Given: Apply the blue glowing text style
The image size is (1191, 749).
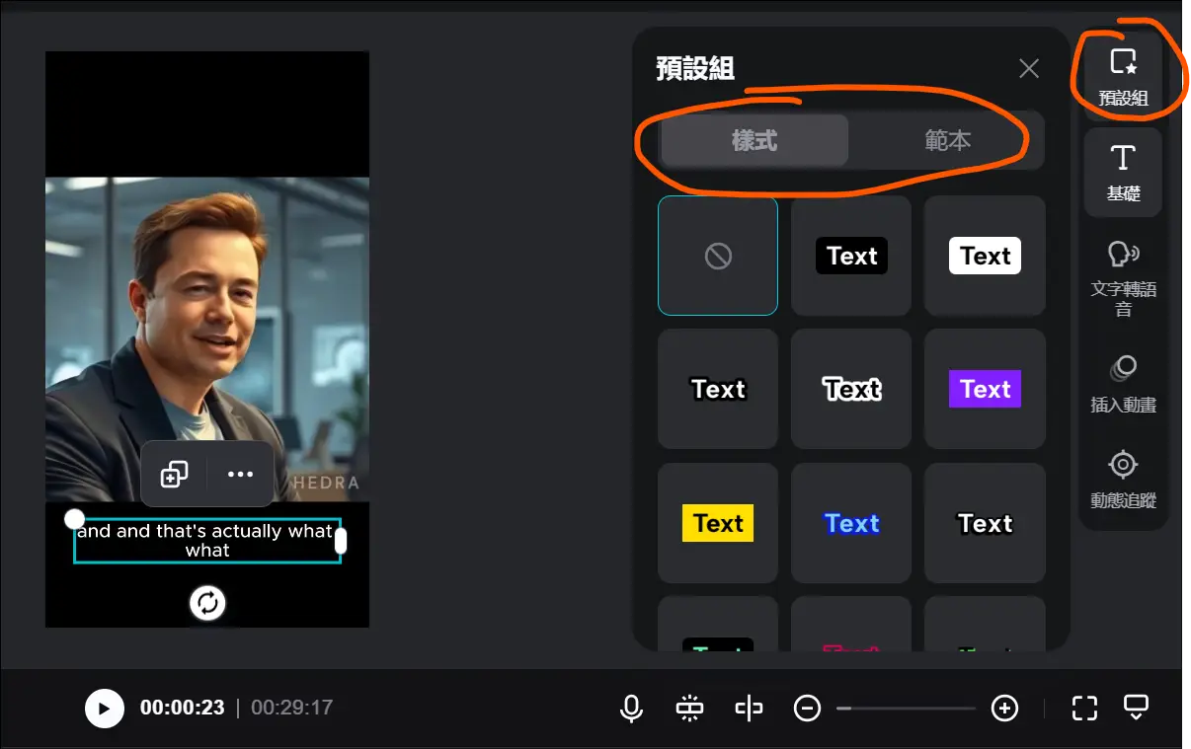Looking at the screenshot, I should click(x=851, y=523).
